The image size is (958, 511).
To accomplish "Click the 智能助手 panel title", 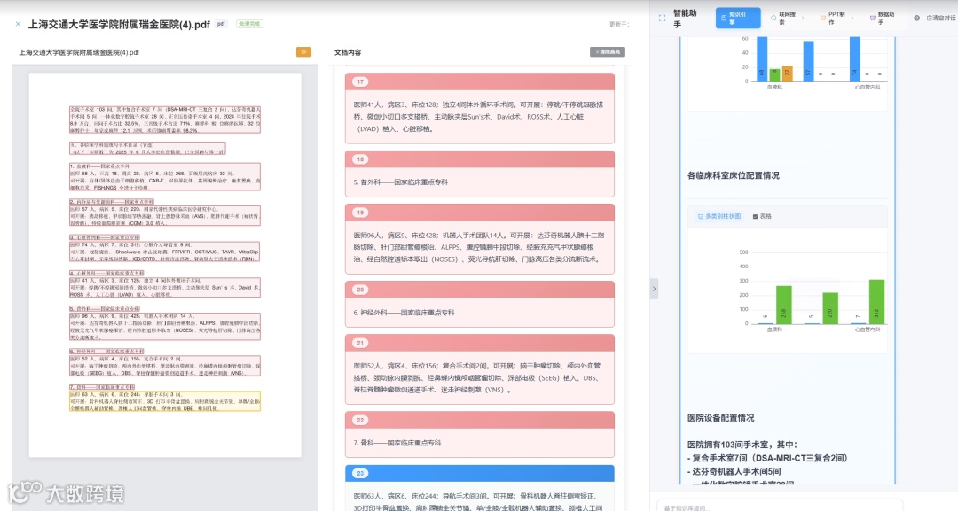I will 685,19.
